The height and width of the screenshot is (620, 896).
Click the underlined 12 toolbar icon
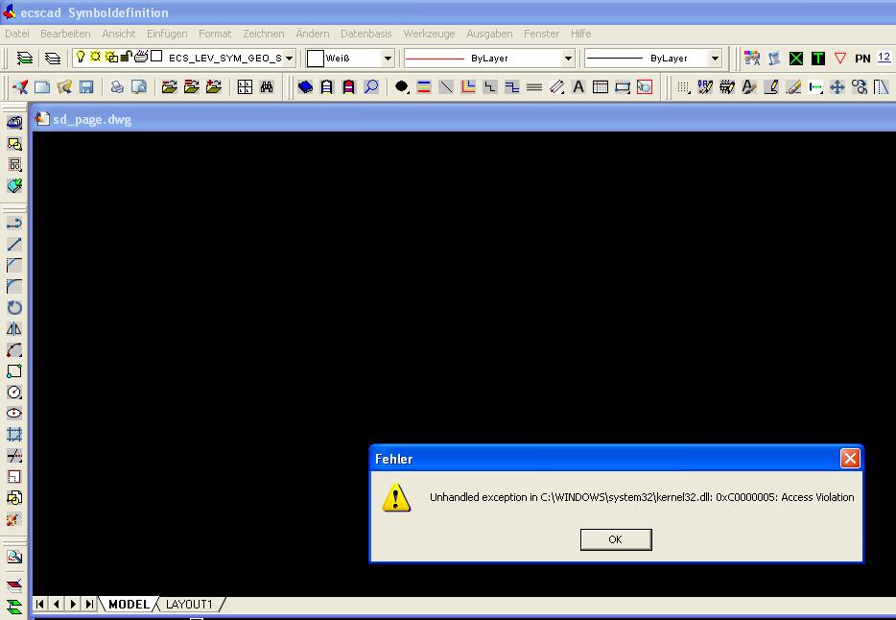[x=884, y=58]
